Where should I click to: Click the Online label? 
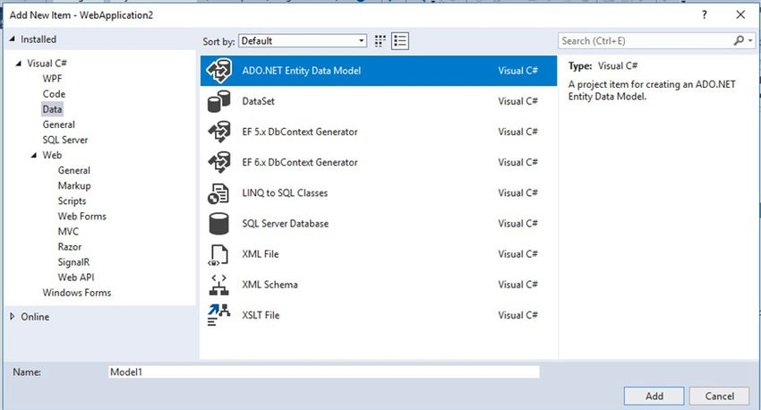(35, 317)
